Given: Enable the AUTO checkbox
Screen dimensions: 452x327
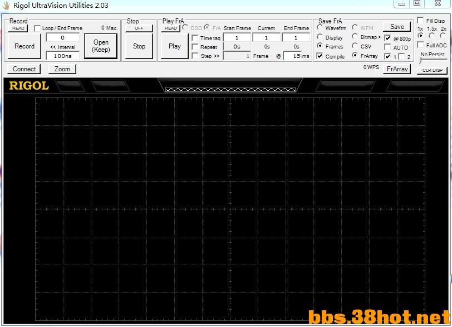Looking at the screenshot, I should tap(388, 47).
